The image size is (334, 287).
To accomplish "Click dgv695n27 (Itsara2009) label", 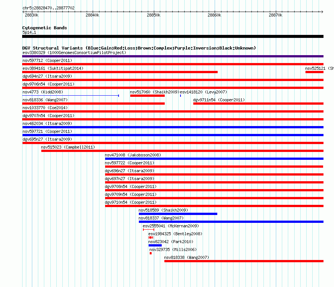I will (47, 139).
